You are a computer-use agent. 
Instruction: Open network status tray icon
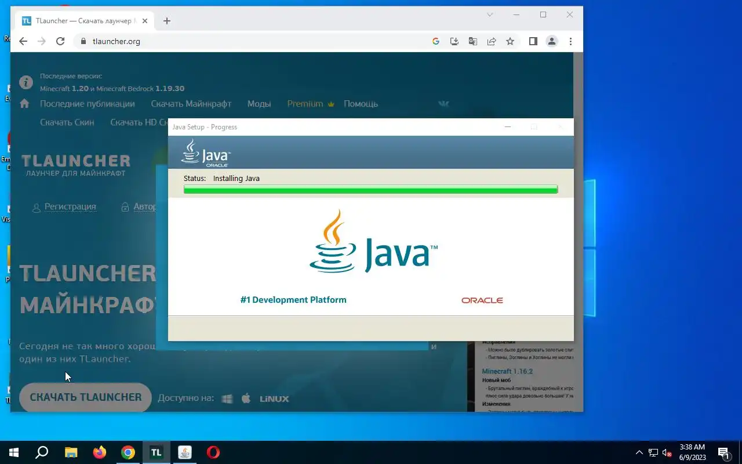click(x=653, y=452)
